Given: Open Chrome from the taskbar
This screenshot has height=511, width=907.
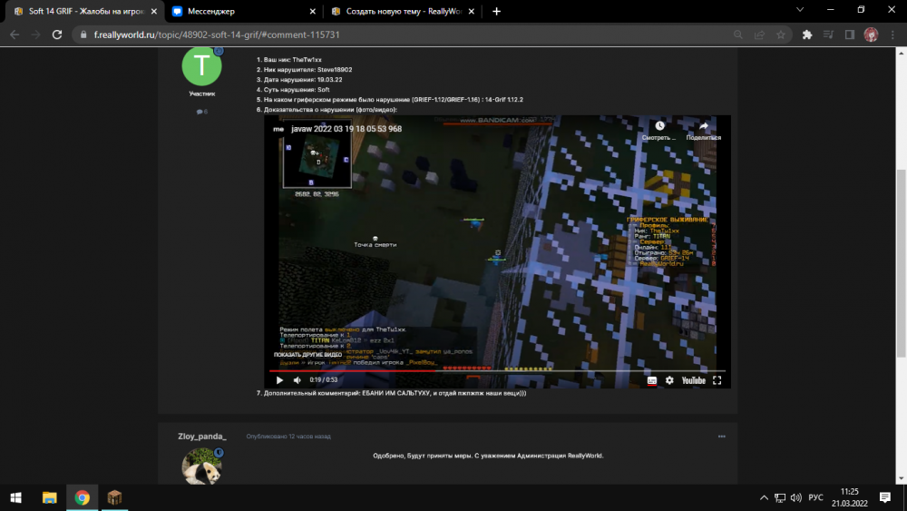Looking at the screenshot, I should (x=83, y=497).
